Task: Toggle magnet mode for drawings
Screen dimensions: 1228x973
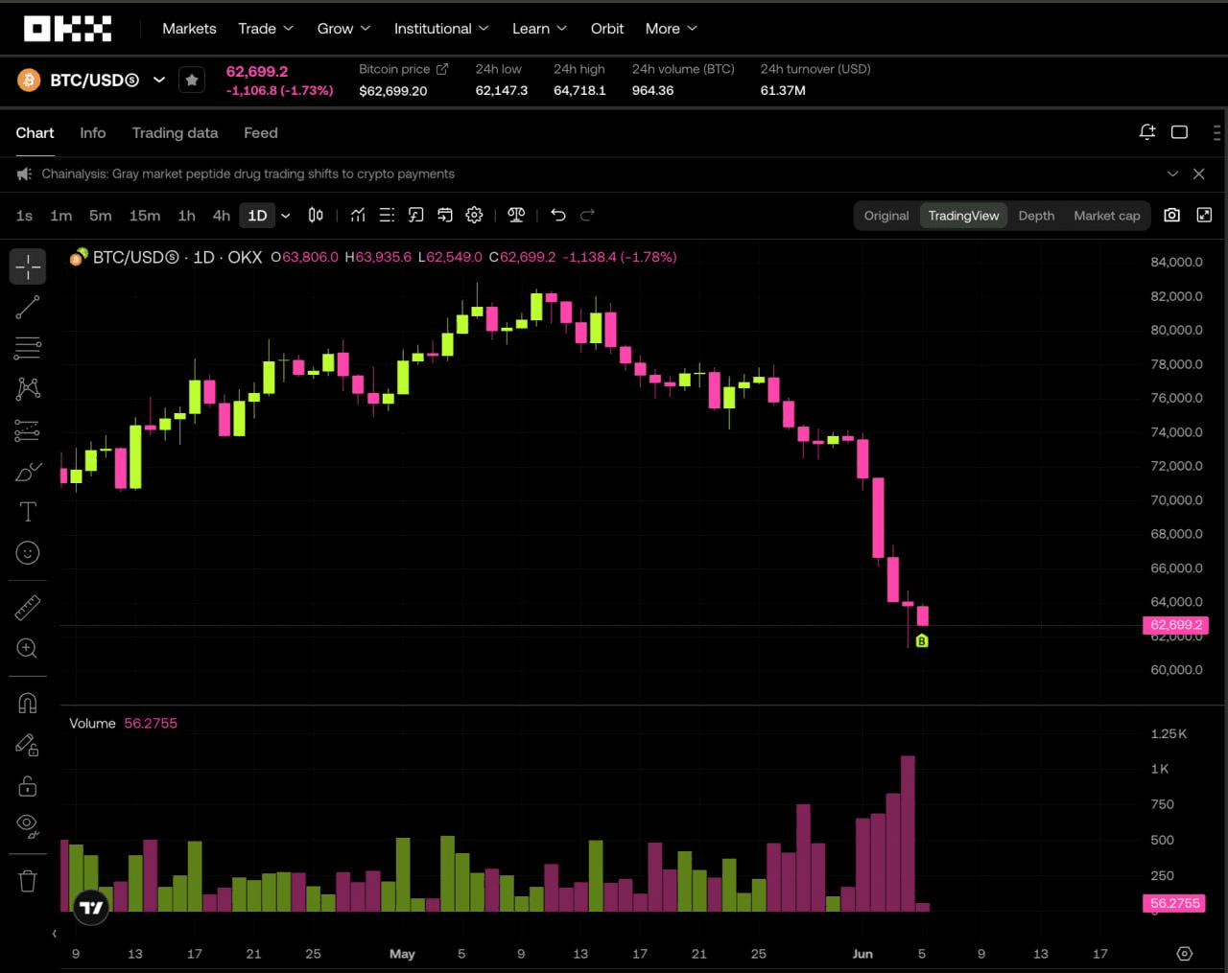Action: pos(28,704)
